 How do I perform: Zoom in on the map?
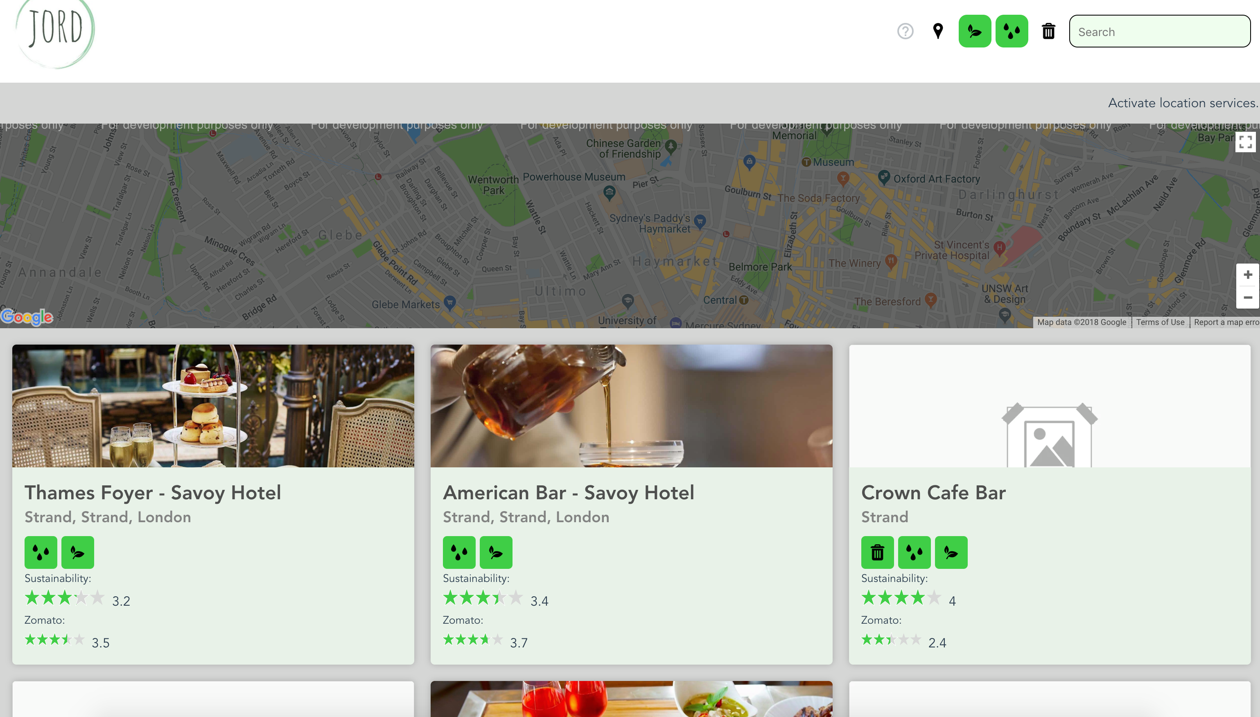point(1247,275)
